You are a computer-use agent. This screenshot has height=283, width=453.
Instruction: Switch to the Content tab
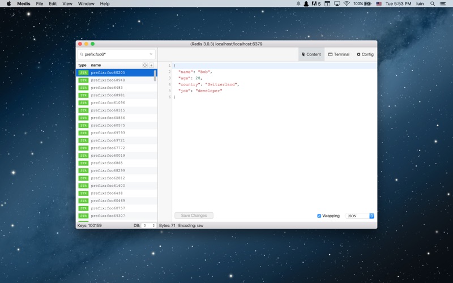click(x=311, y=54)
